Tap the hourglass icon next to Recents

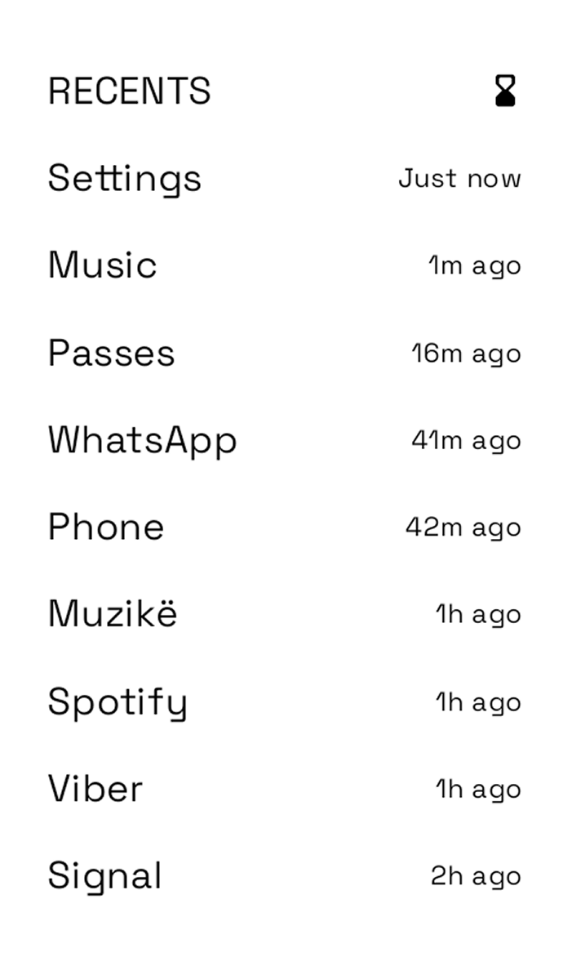(x=505, y=91)
